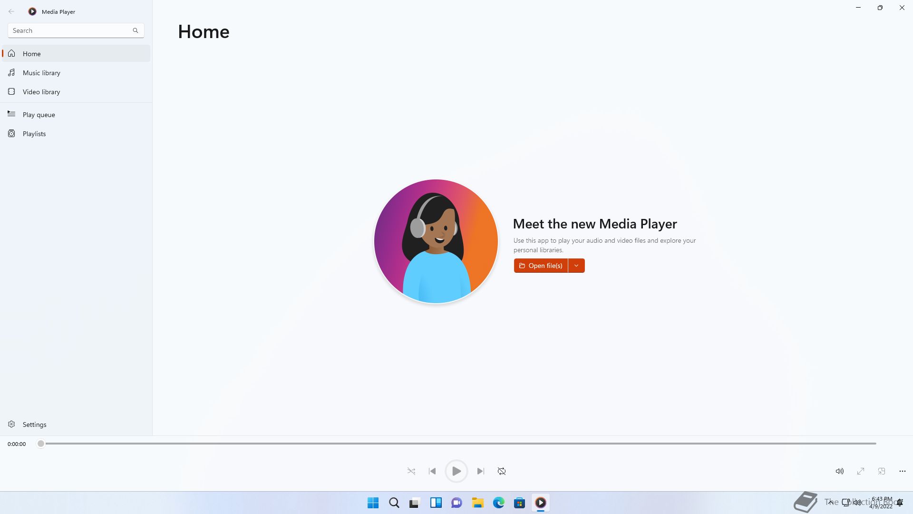Image resolution: width=913 pixels, height=514 pixels.
Task: Skip to next track
Action: coord(480,471)
